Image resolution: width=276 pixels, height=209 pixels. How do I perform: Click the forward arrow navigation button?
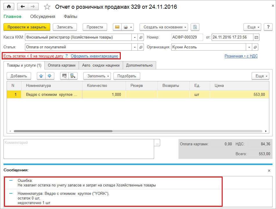coord(33,7)
